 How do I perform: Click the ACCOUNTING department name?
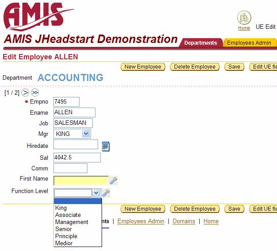click(71, 77)
